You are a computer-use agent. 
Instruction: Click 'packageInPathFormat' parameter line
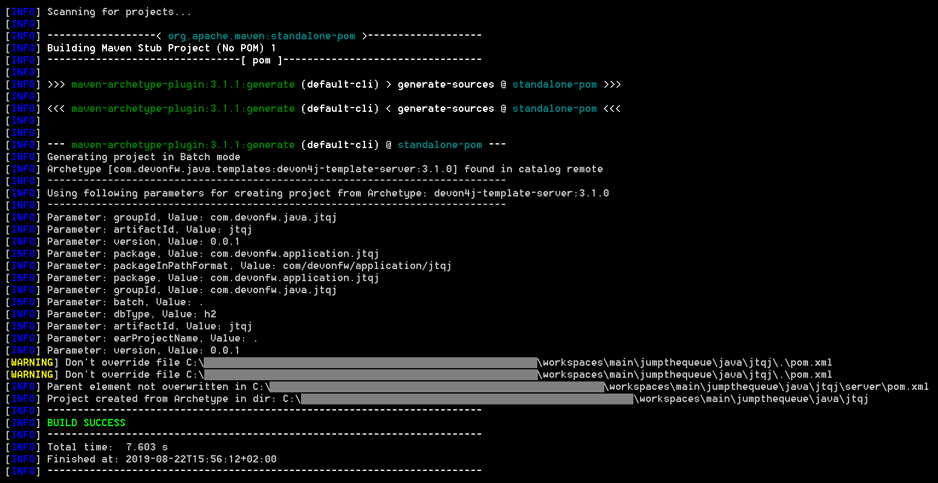[x=250, y=266]
